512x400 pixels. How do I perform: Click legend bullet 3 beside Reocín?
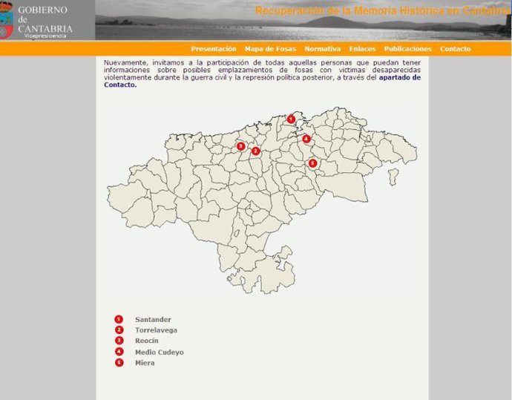click(119, 340)
